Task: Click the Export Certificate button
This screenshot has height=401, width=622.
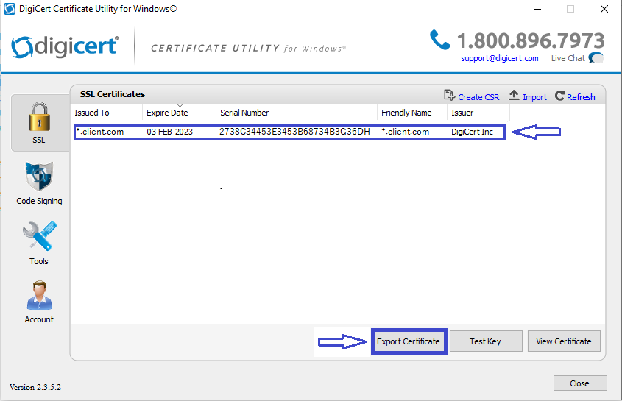Action: 409,341
